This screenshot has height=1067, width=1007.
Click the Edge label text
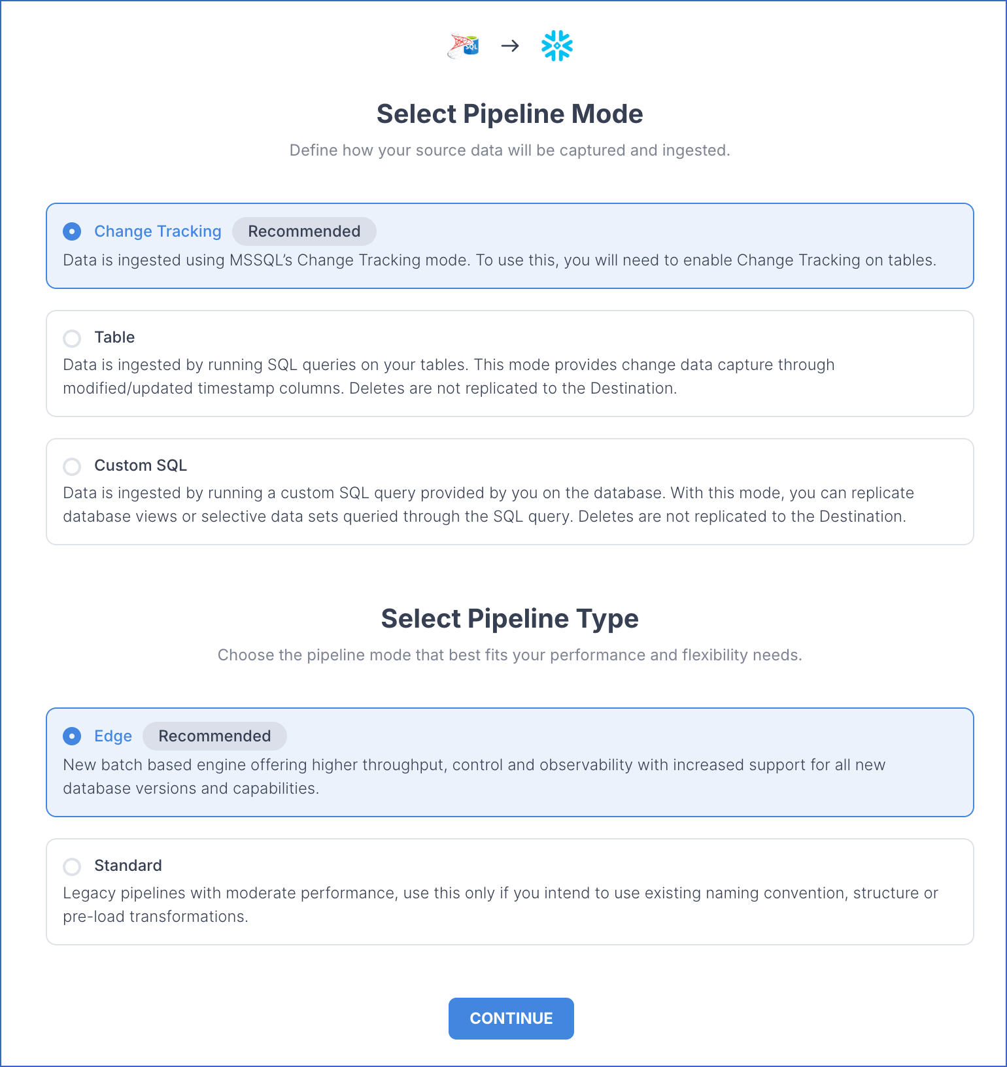(113, 736)
